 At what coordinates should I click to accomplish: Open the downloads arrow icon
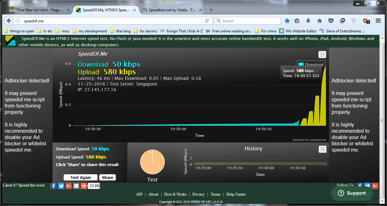(x=308, y=21)
